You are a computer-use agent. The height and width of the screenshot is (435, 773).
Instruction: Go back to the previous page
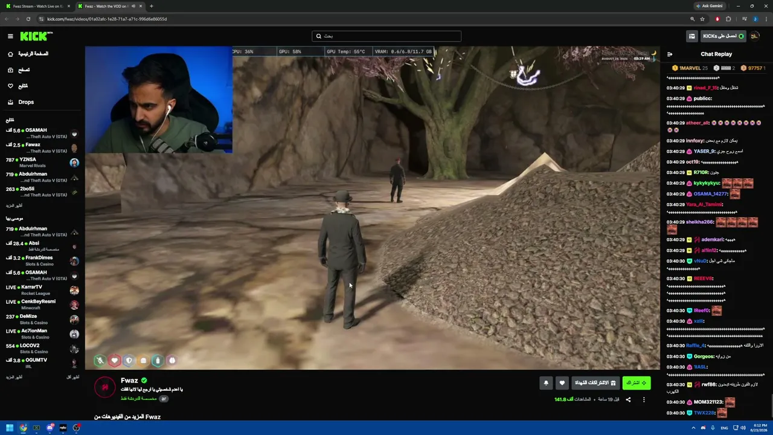click(6, 19)
